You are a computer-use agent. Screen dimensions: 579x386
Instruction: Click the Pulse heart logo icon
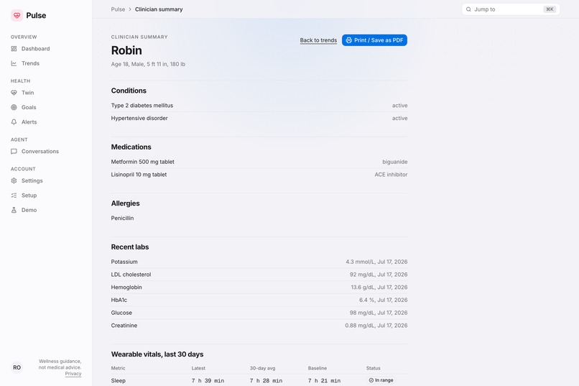pyautogui.click(x=17, y=16)
